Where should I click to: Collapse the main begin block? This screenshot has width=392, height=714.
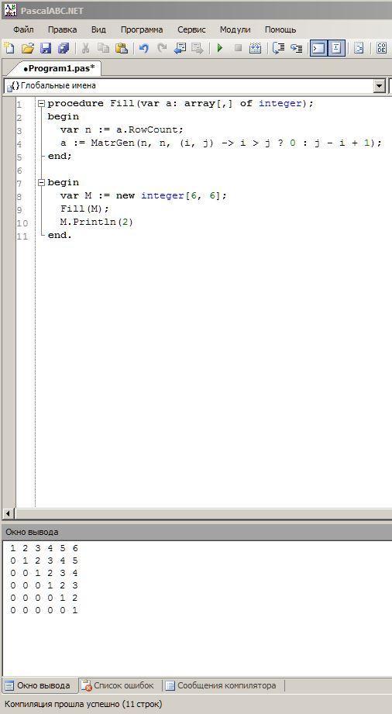point(41,182)
